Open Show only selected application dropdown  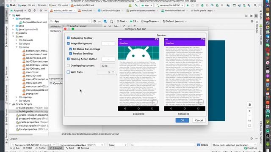click(234, 145)
